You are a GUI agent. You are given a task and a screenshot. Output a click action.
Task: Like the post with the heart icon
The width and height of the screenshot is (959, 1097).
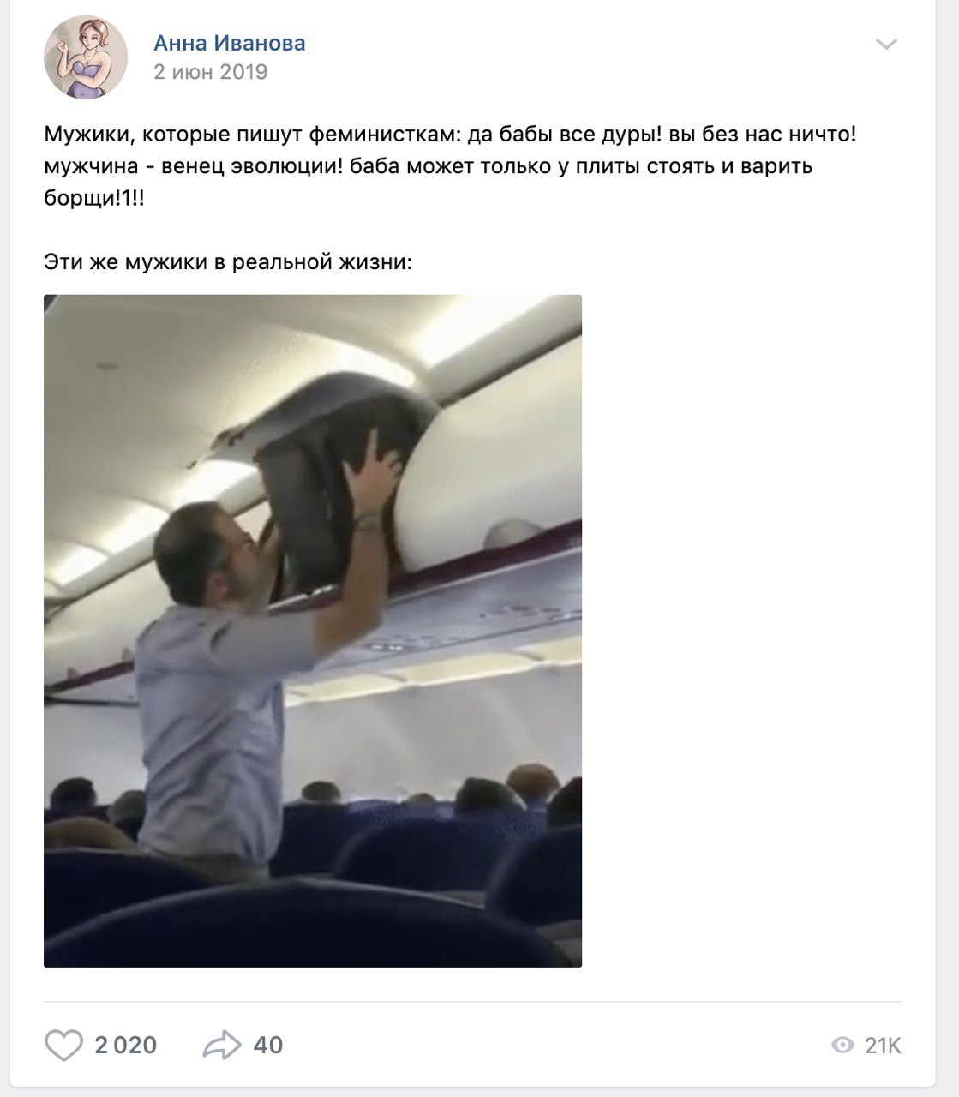63,1045
